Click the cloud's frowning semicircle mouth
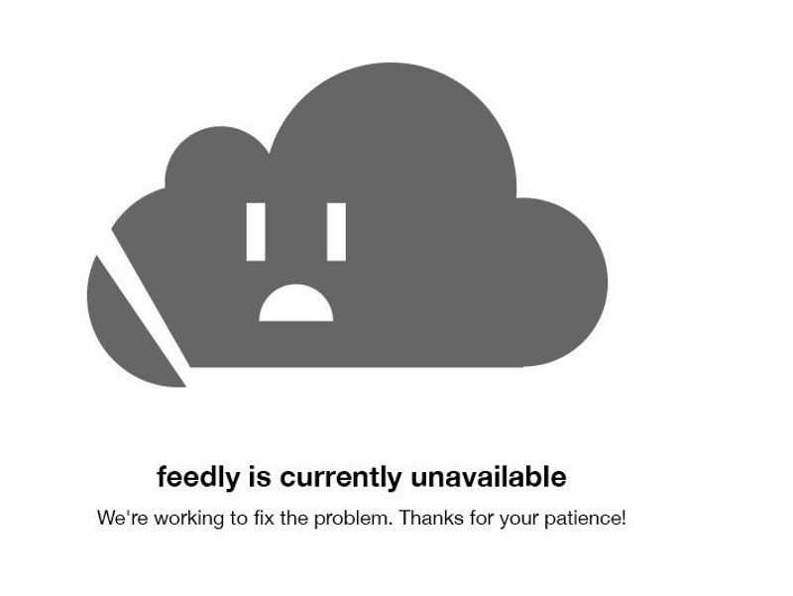793x596 pixels. point(295,302)
